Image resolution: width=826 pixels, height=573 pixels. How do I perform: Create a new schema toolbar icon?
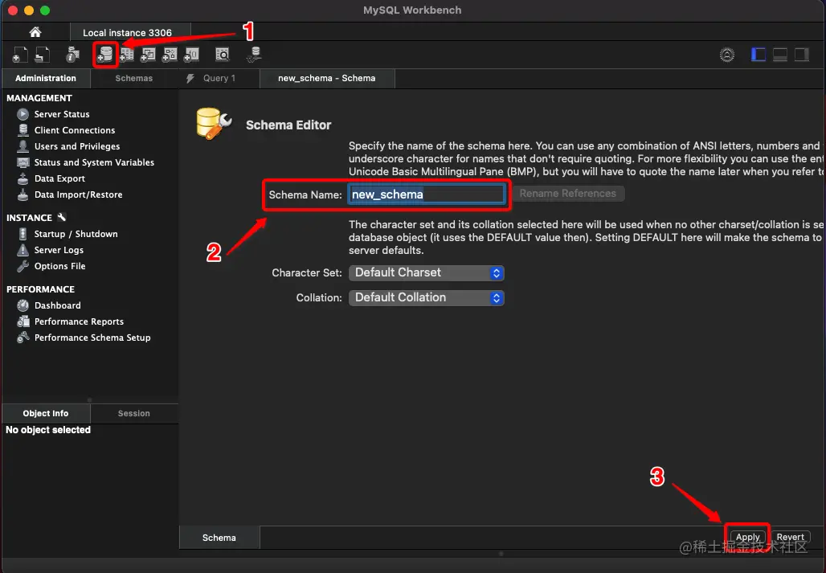point(105,54)
